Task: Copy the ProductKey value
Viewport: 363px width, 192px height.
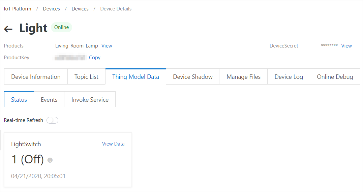Action: pos(95,58)
